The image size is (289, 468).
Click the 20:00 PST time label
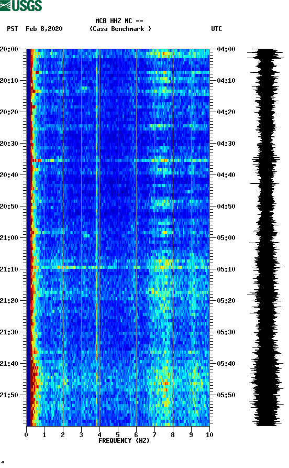pyautogui.click(x=9, y=49)
